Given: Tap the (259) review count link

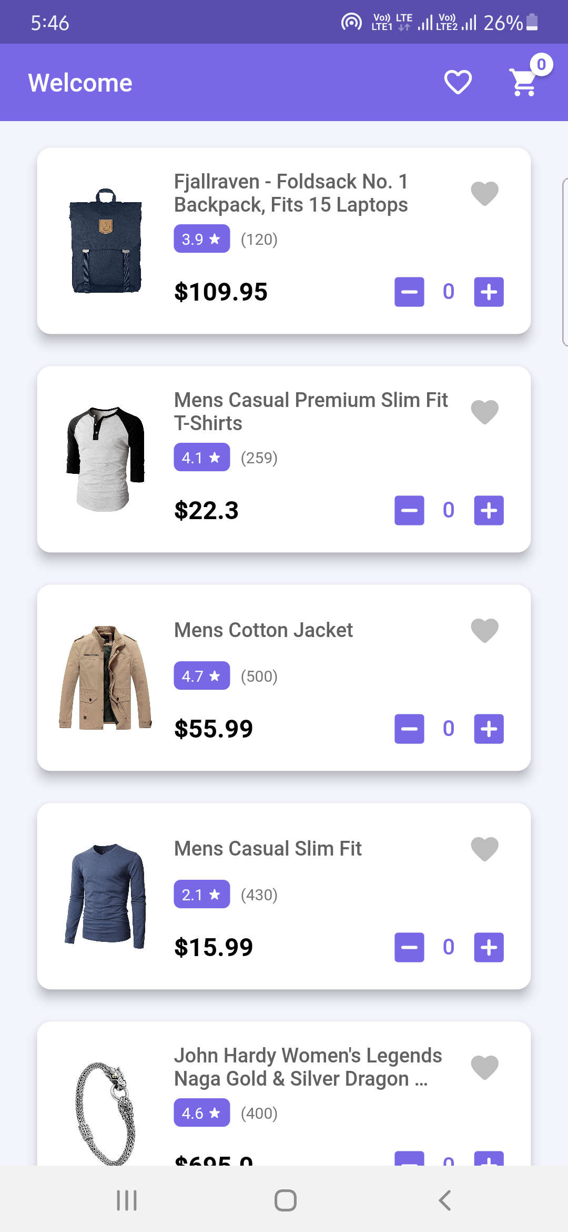Looking at the screenshot, I should 260,458.
